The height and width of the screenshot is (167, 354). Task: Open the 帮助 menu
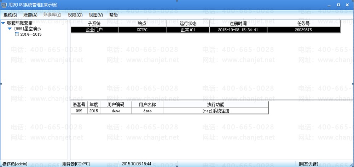click(113, 15)
